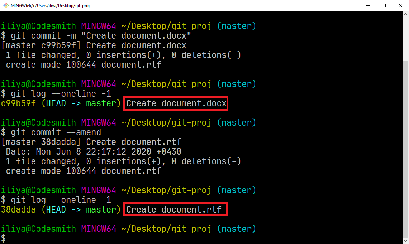409x244 pixels.
Task: Click the scrollbar down arrow
Action: [406, 241]
